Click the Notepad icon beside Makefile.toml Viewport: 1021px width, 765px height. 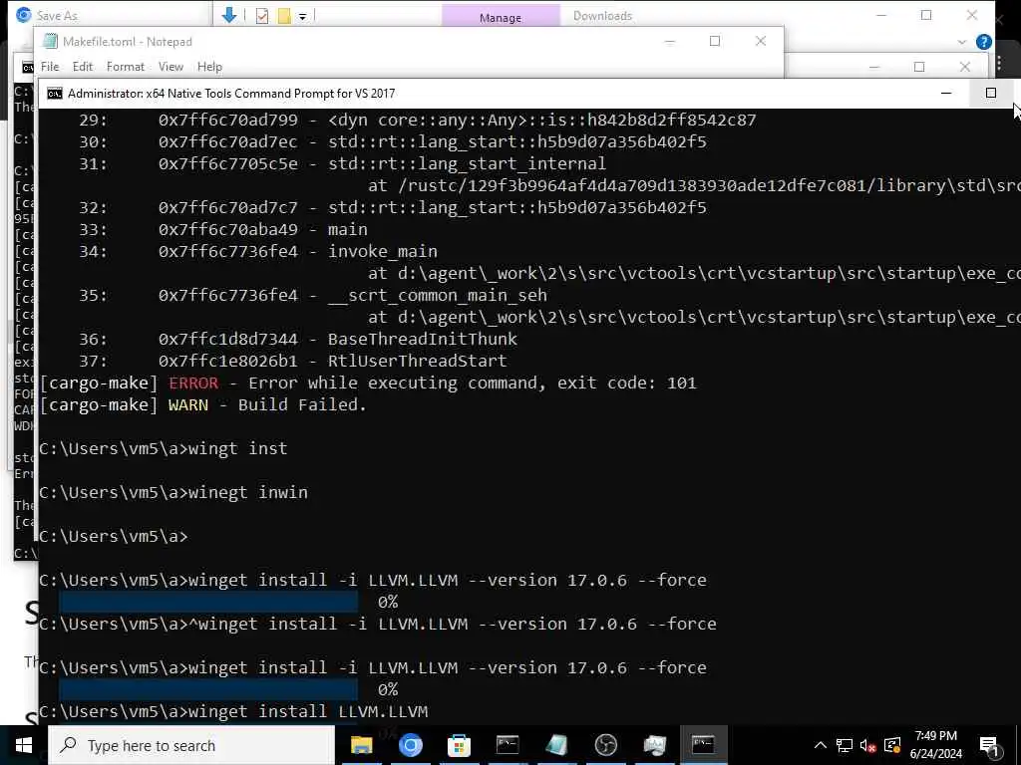coord(50,42)
